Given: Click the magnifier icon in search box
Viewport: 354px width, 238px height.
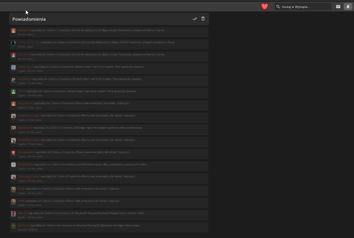Looking at the screenshot, I should [278, 7].
